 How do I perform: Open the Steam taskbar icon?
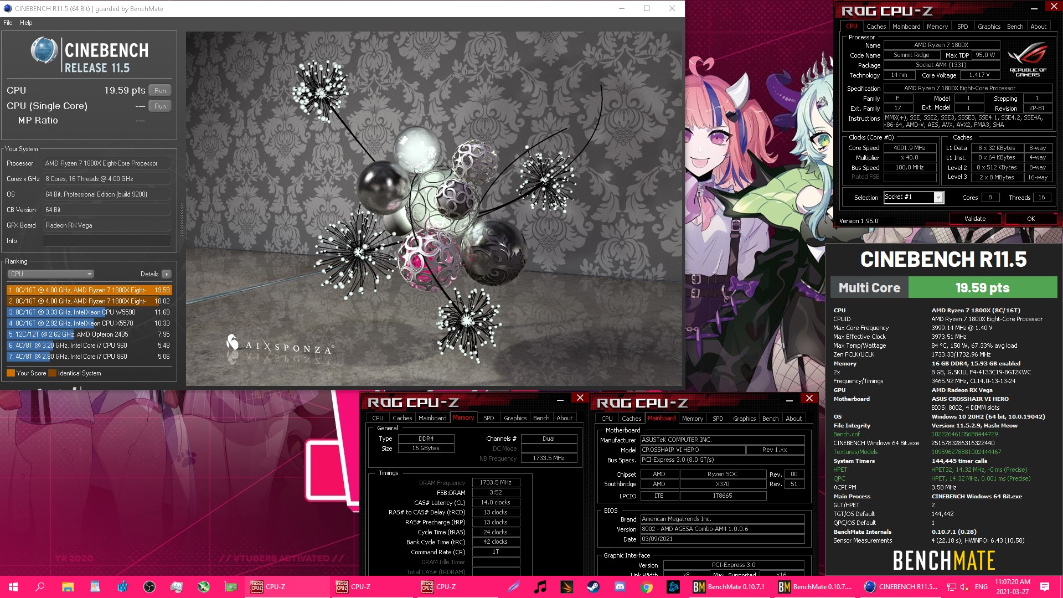point(593,587)
